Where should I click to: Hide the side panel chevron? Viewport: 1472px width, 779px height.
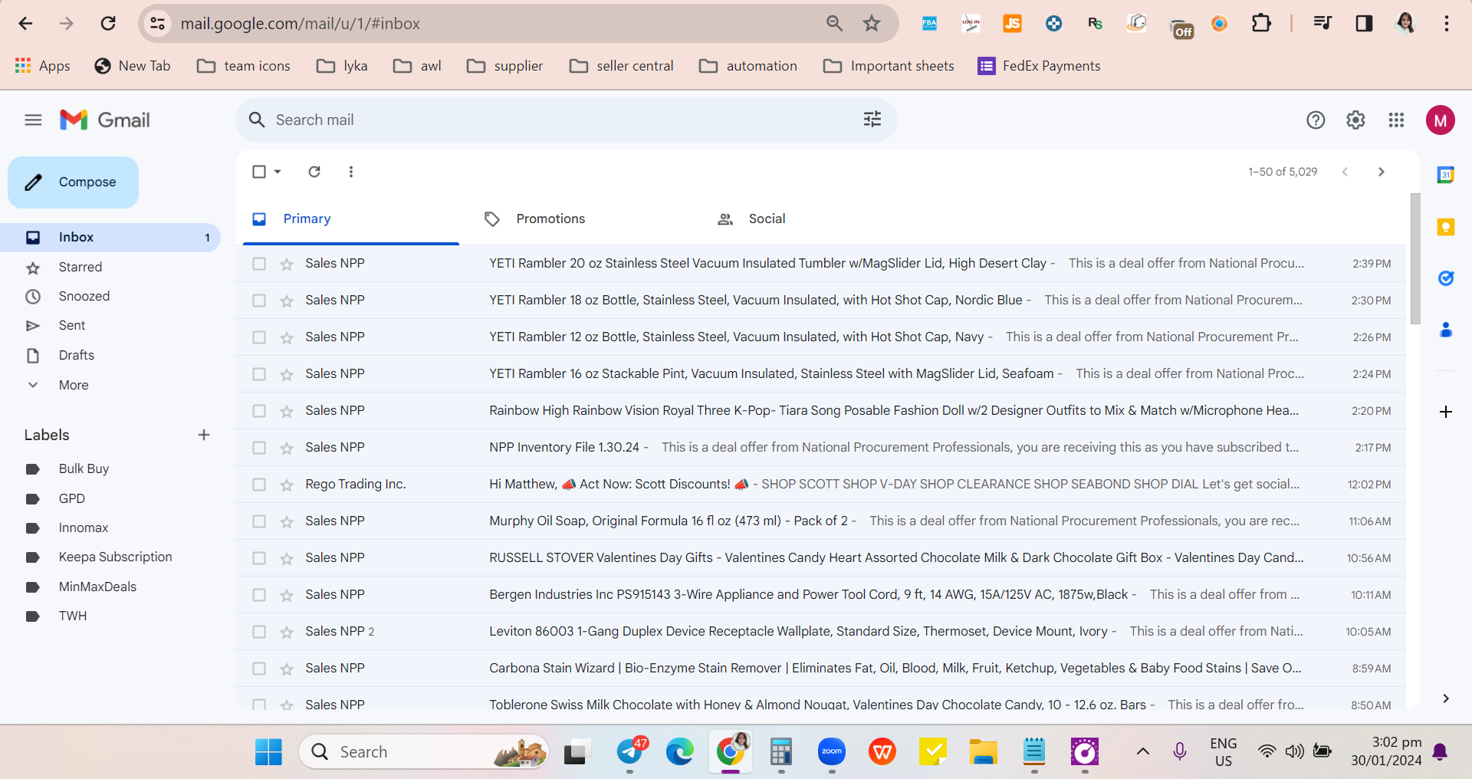coord(1446,698)
